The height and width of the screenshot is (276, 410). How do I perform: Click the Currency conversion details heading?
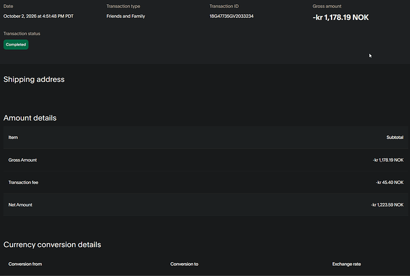[52, 245]
